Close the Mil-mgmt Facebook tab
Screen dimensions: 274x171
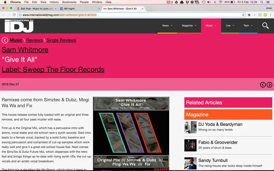pos(99,9)
